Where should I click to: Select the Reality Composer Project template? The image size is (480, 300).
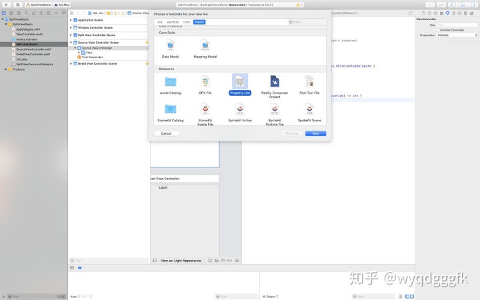point(275,87)
